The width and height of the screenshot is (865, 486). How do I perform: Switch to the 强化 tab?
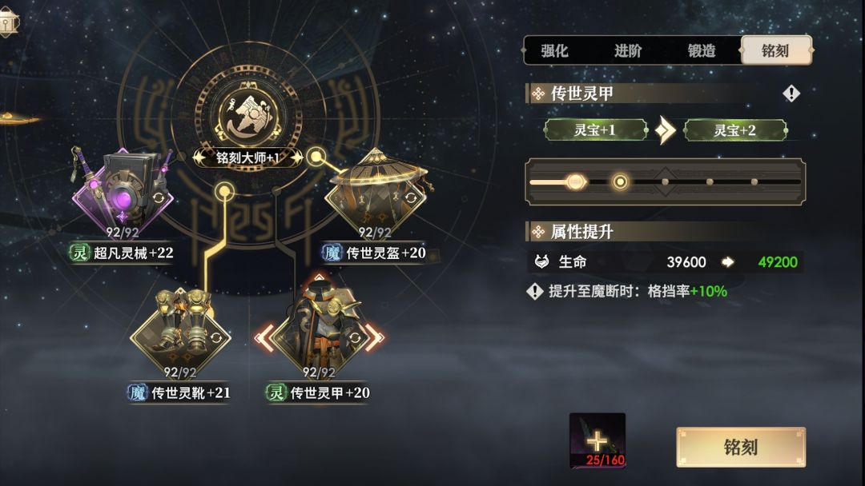tap(554, 50)
